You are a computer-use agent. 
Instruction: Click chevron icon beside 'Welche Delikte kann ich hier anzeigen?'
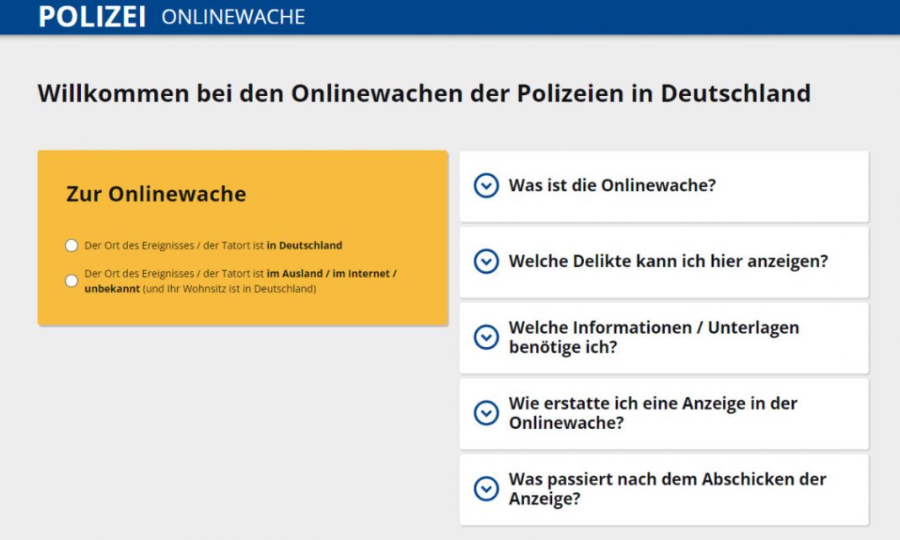(486, 262)
